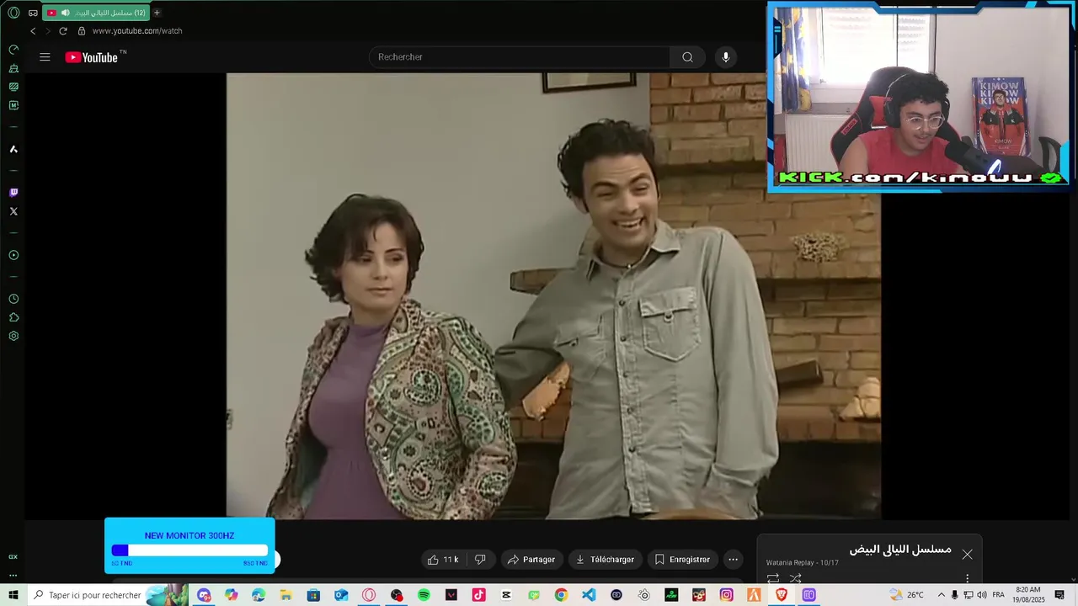Switch FRA keyboard language

[x=999, y=595]
